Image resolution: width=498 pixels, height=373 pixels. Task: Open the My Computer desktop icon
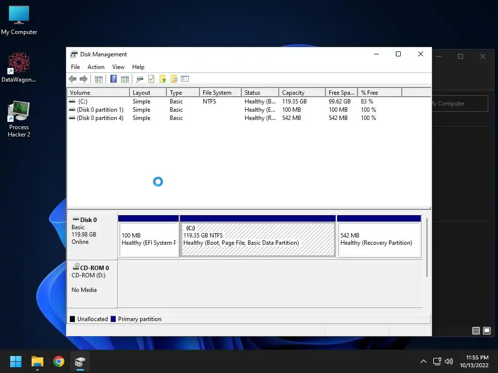coord(19,20)
